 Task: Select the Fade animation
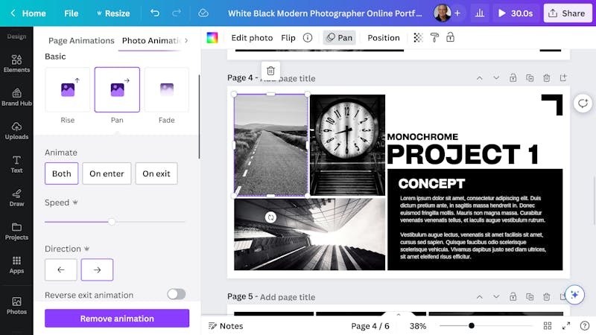pos(166,89)
